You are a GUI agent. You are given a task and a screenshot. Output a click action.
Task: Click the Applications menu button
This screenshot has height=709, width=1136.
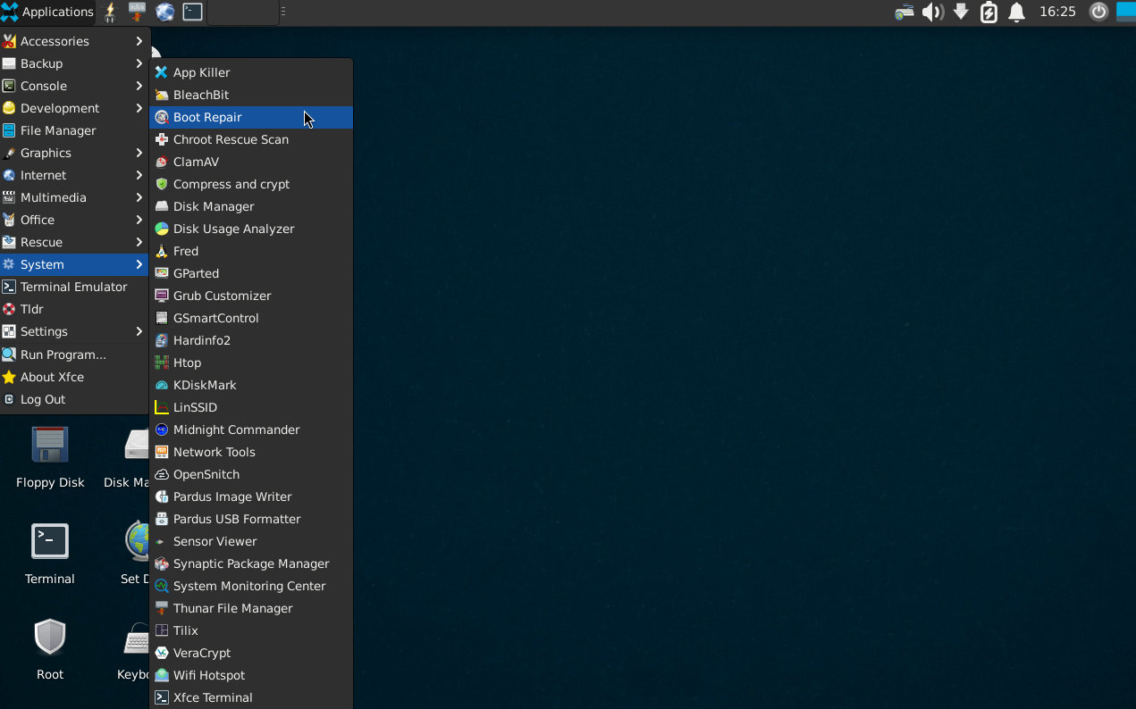coord(47,12)
